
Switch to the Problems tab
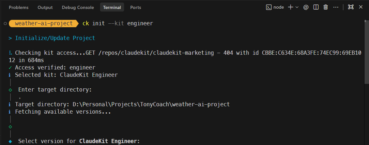[19, 7]
